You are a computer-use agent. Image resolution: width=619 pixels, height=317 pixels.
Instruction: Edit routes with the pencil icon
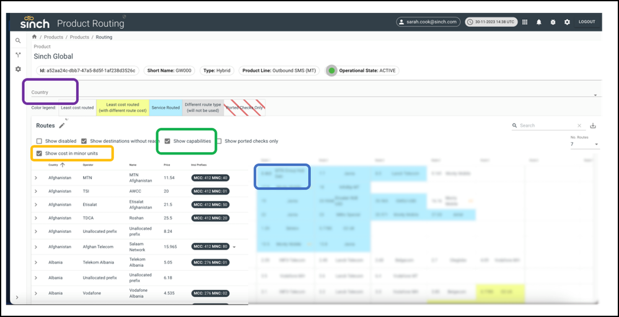point(62,125)
